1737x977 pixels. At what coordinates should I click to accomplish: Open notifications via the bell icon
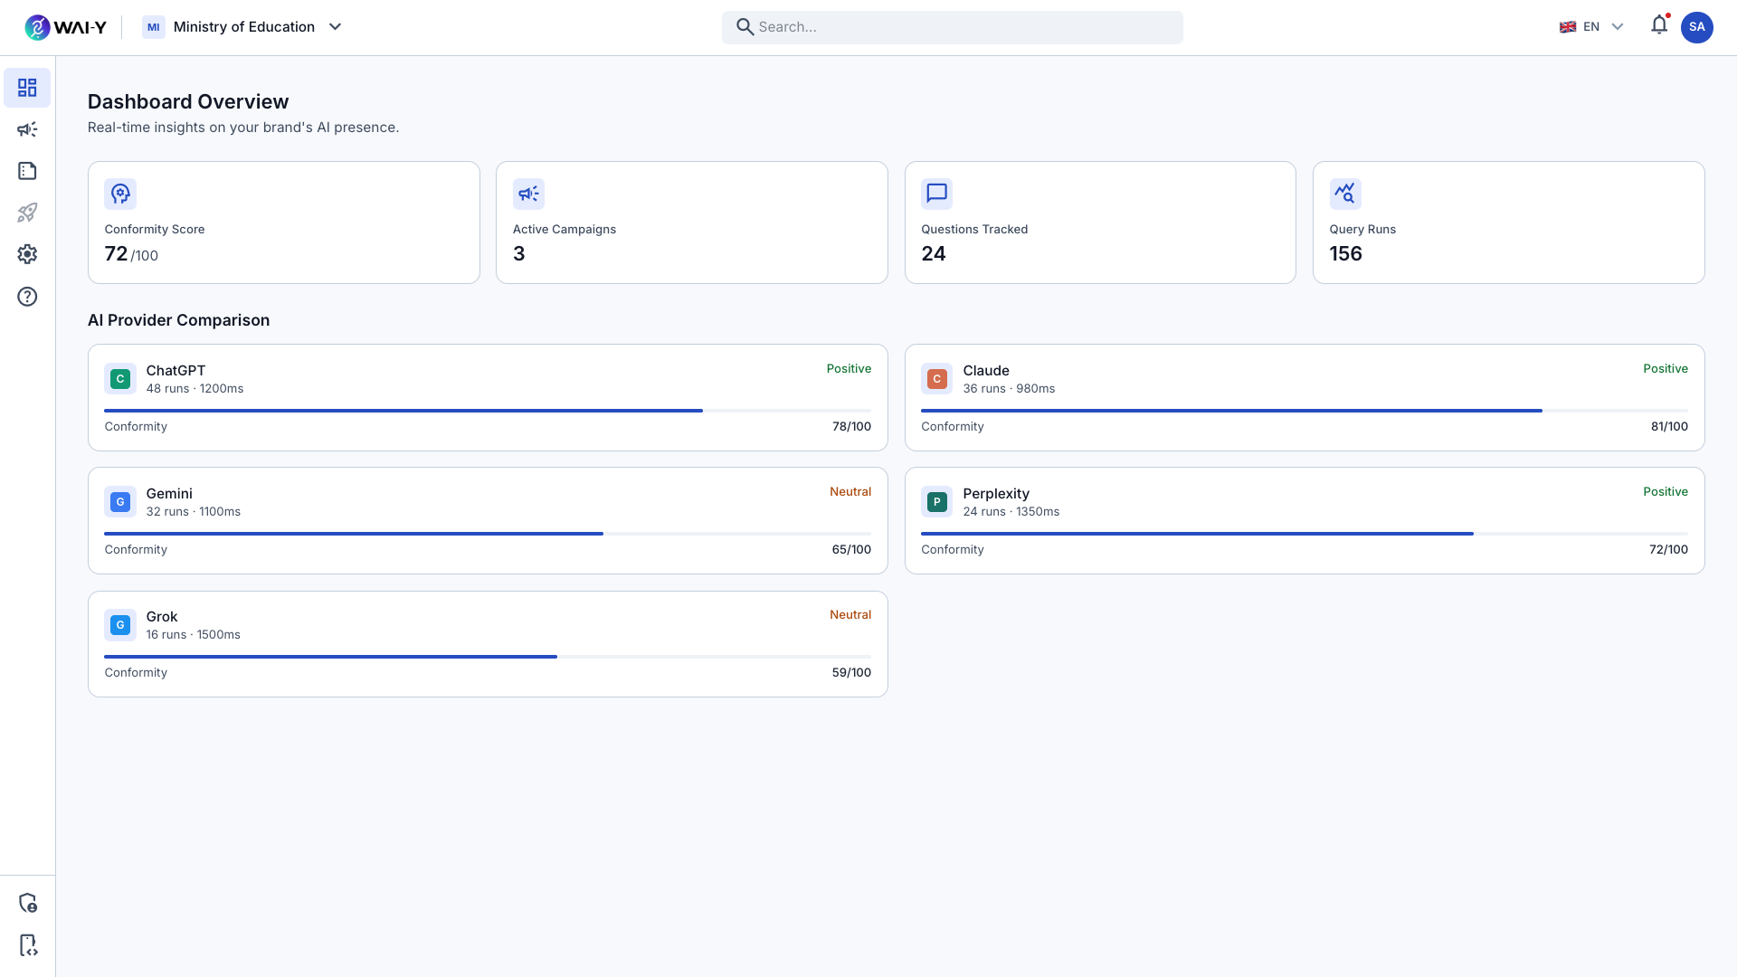[1659, 25]
